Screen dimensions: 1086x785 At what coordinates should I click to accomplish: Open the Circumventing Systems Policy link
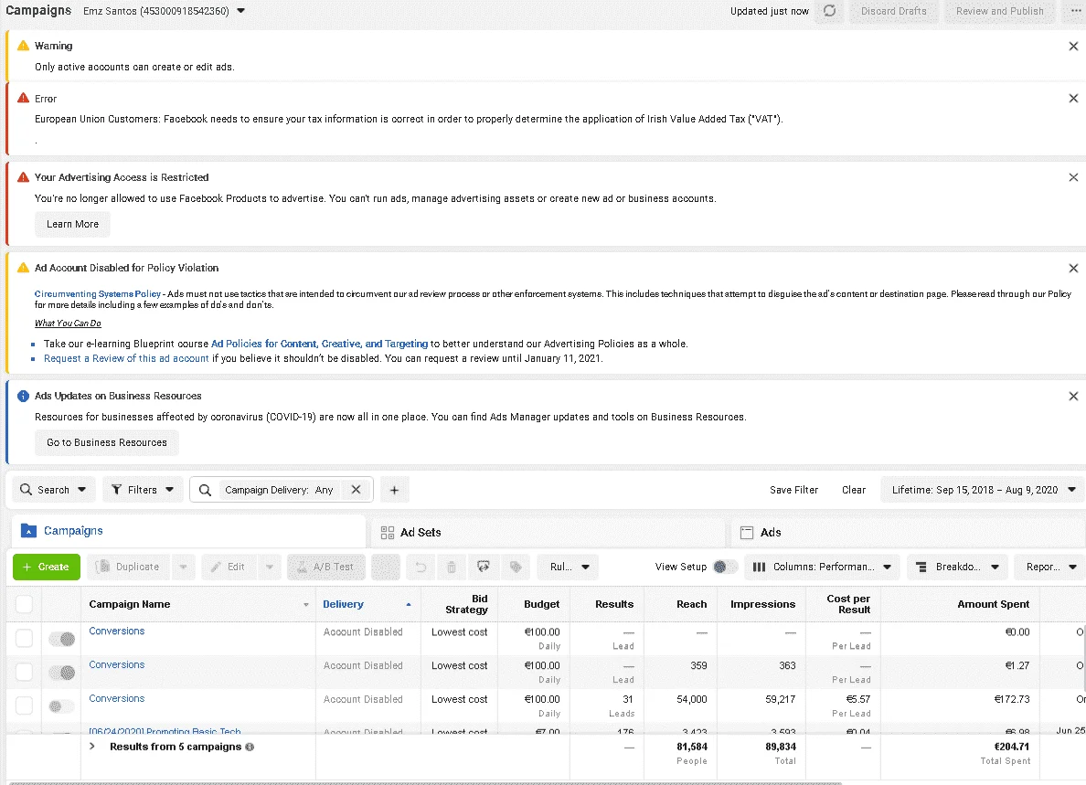98,294
